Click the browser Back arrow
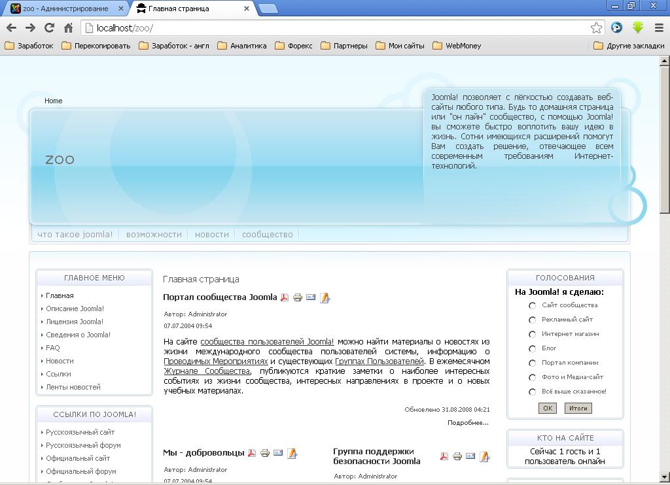Screen dimensions: 670x485 click(11, 28)
